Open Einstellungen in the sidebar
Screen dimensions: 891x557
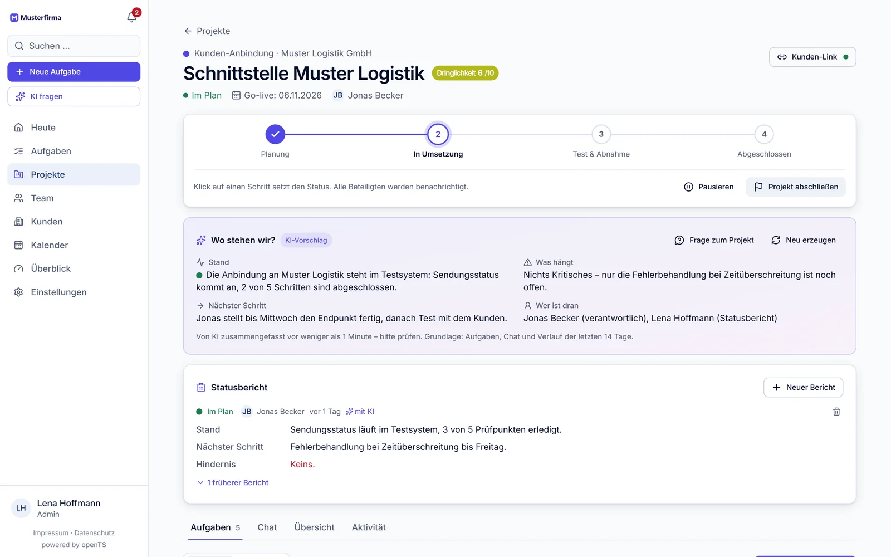point(74,292)
